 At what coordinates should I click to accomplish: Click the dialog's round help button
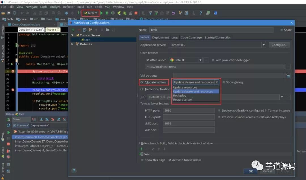click(x=74, y=171)
